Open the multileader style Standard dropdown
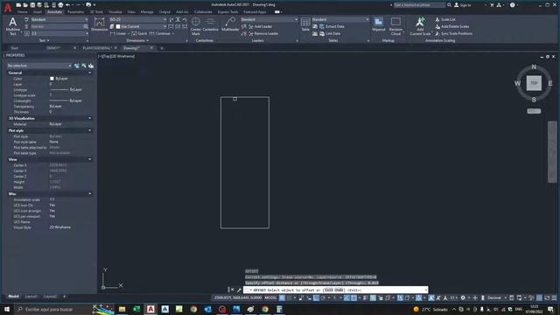560x315 pixels. click(x=269, y=19)
